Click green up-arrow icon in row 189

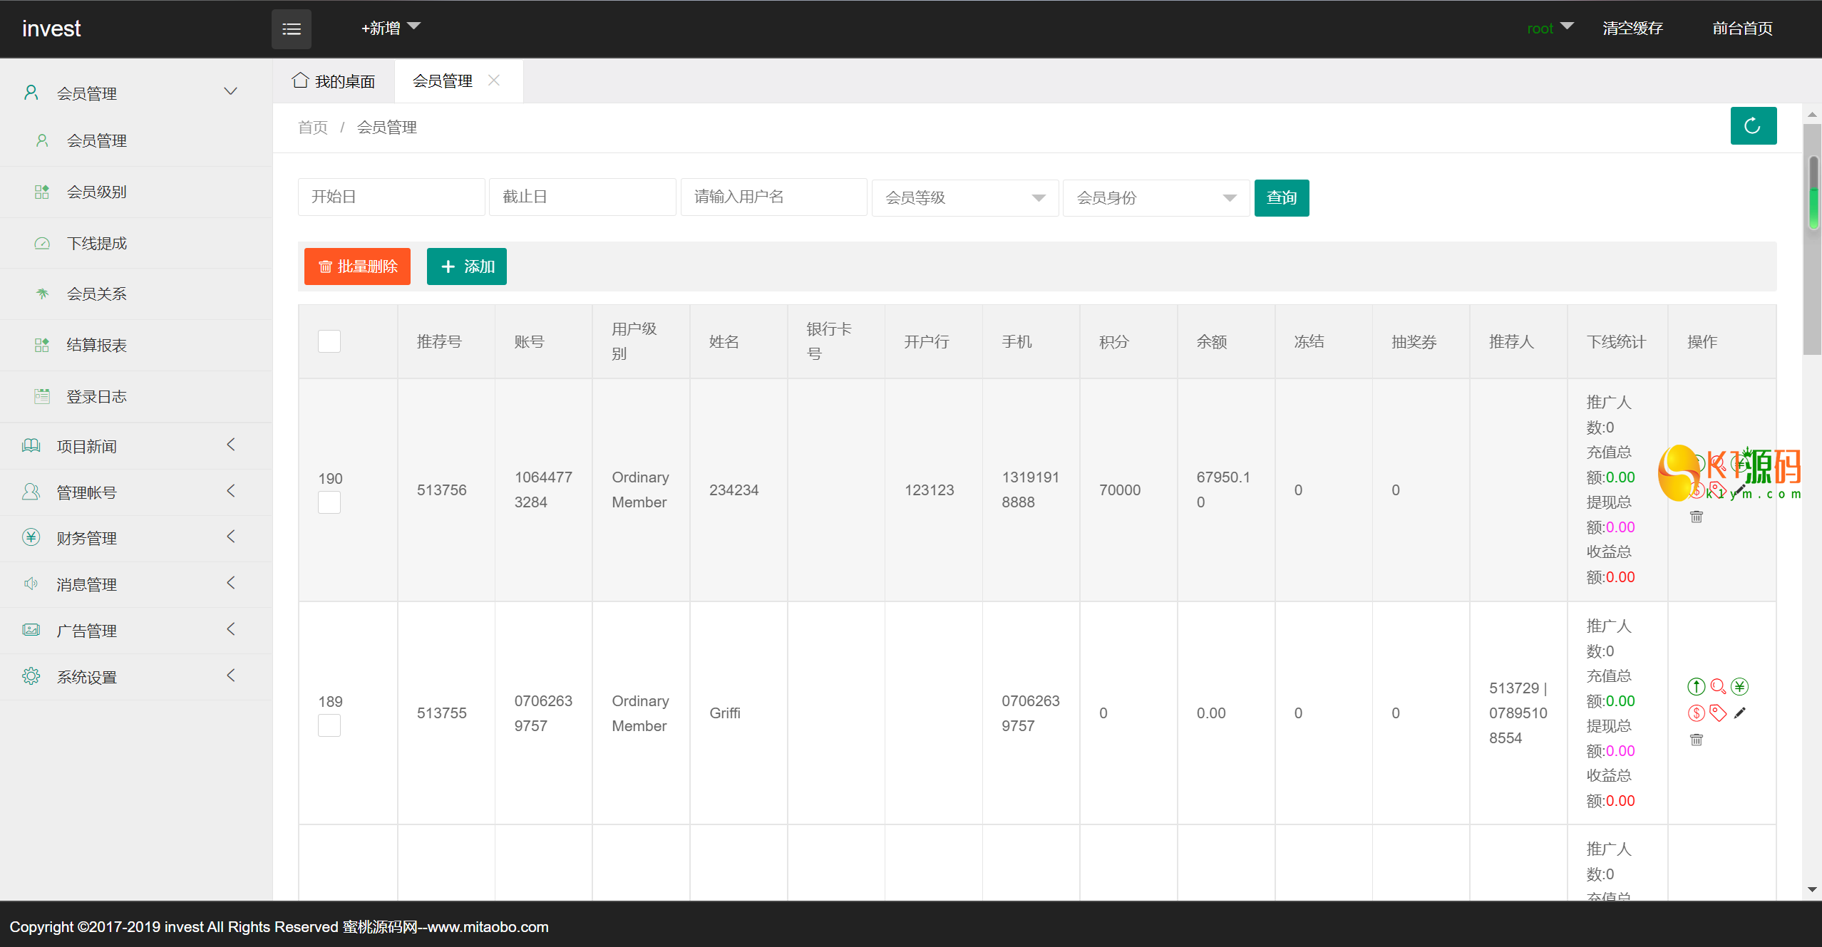click(x=1696, y=687)
